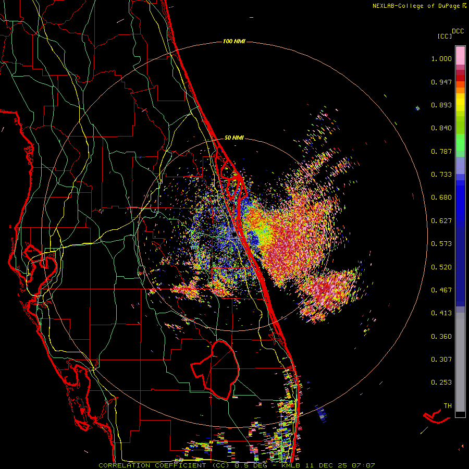Click the NEXLAB-College of DuPage watermark text
The height and width of the screenshot is (469, 469).
tap(419, 6)
